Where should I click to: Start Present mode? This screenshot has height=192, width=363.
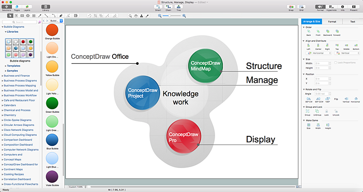[353, 7]
